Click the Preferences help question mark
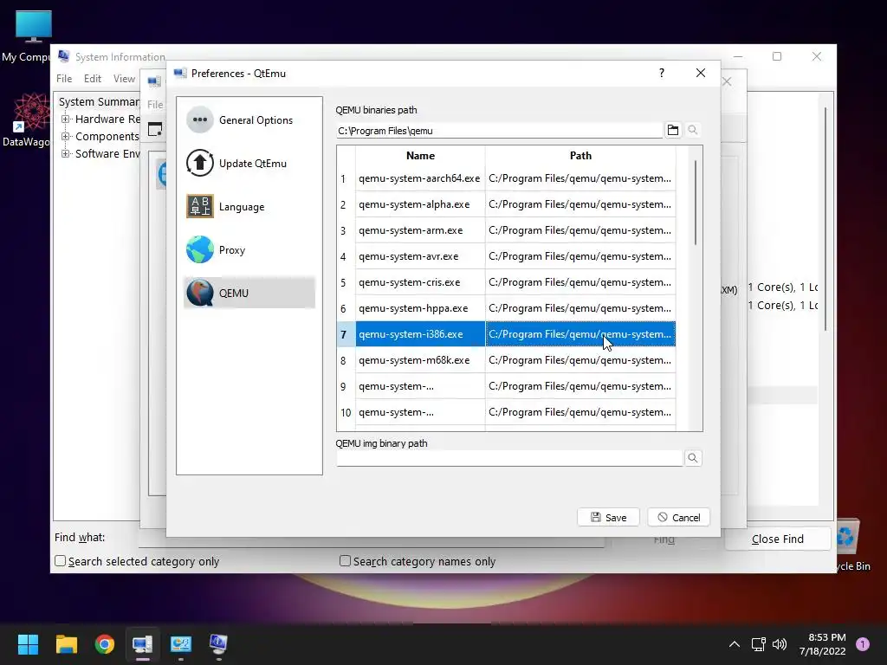 [661, 73]
